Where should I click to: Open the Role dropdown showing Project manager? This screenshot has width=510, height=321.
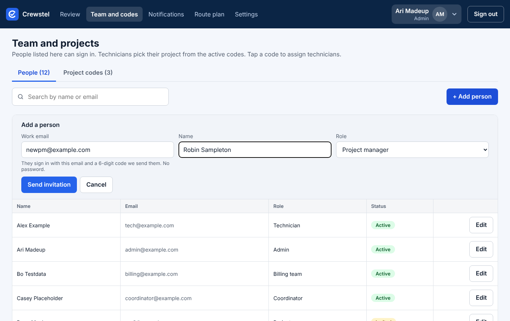412,150
